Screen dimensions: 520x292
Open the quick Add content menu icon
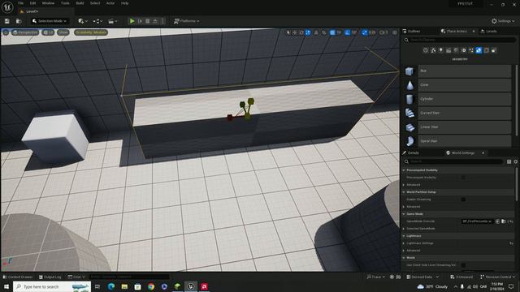click(83, 21)
